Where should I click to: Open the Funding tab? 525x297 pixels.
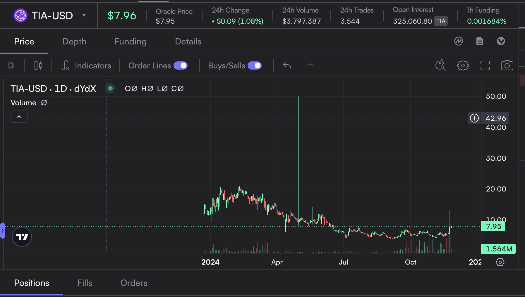(131, 42)
